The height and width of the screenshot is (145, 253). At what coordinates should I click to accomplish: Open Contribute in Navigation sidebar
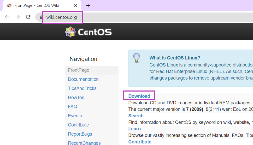[78, 125]
